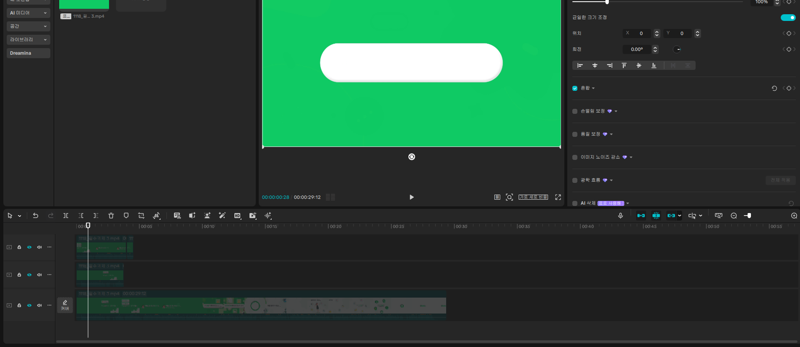
Task: Open more options on the middle track
Action: tap(49, 275)
